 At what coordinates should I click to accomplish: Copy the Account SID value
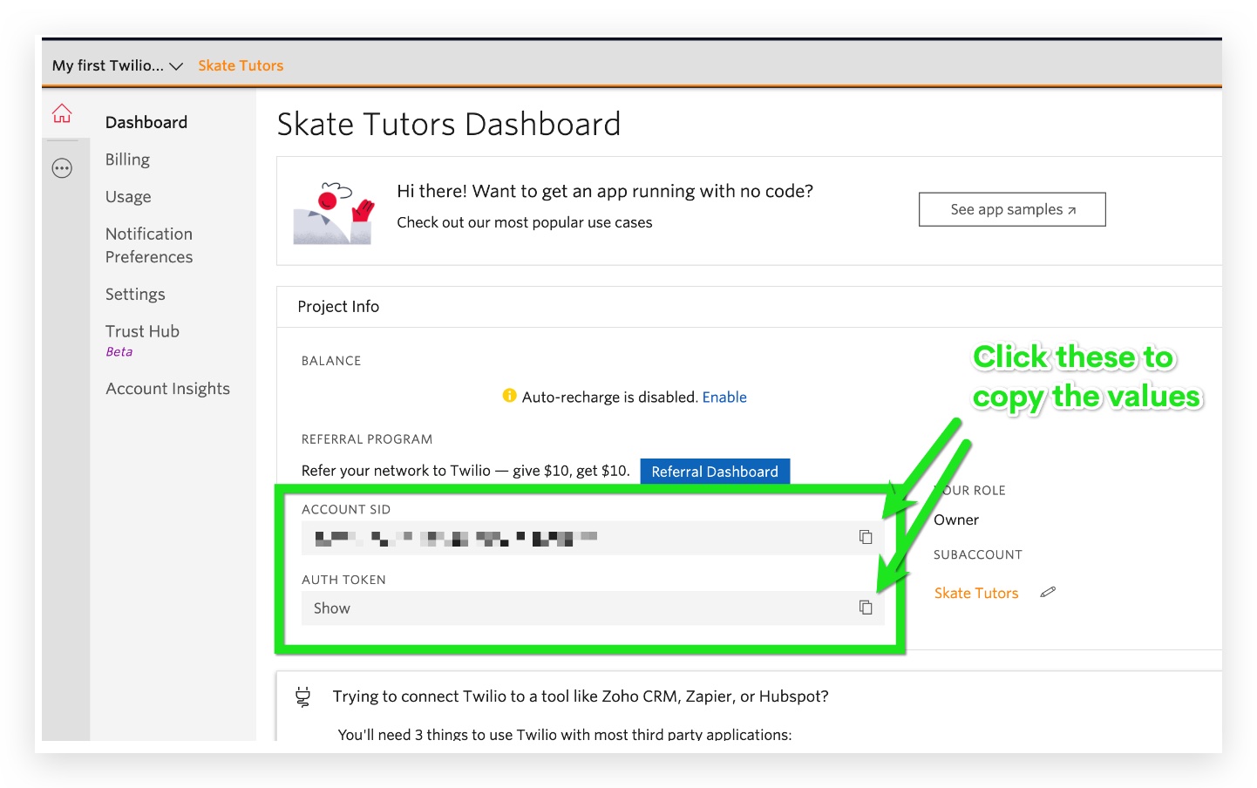pos(866,537)
